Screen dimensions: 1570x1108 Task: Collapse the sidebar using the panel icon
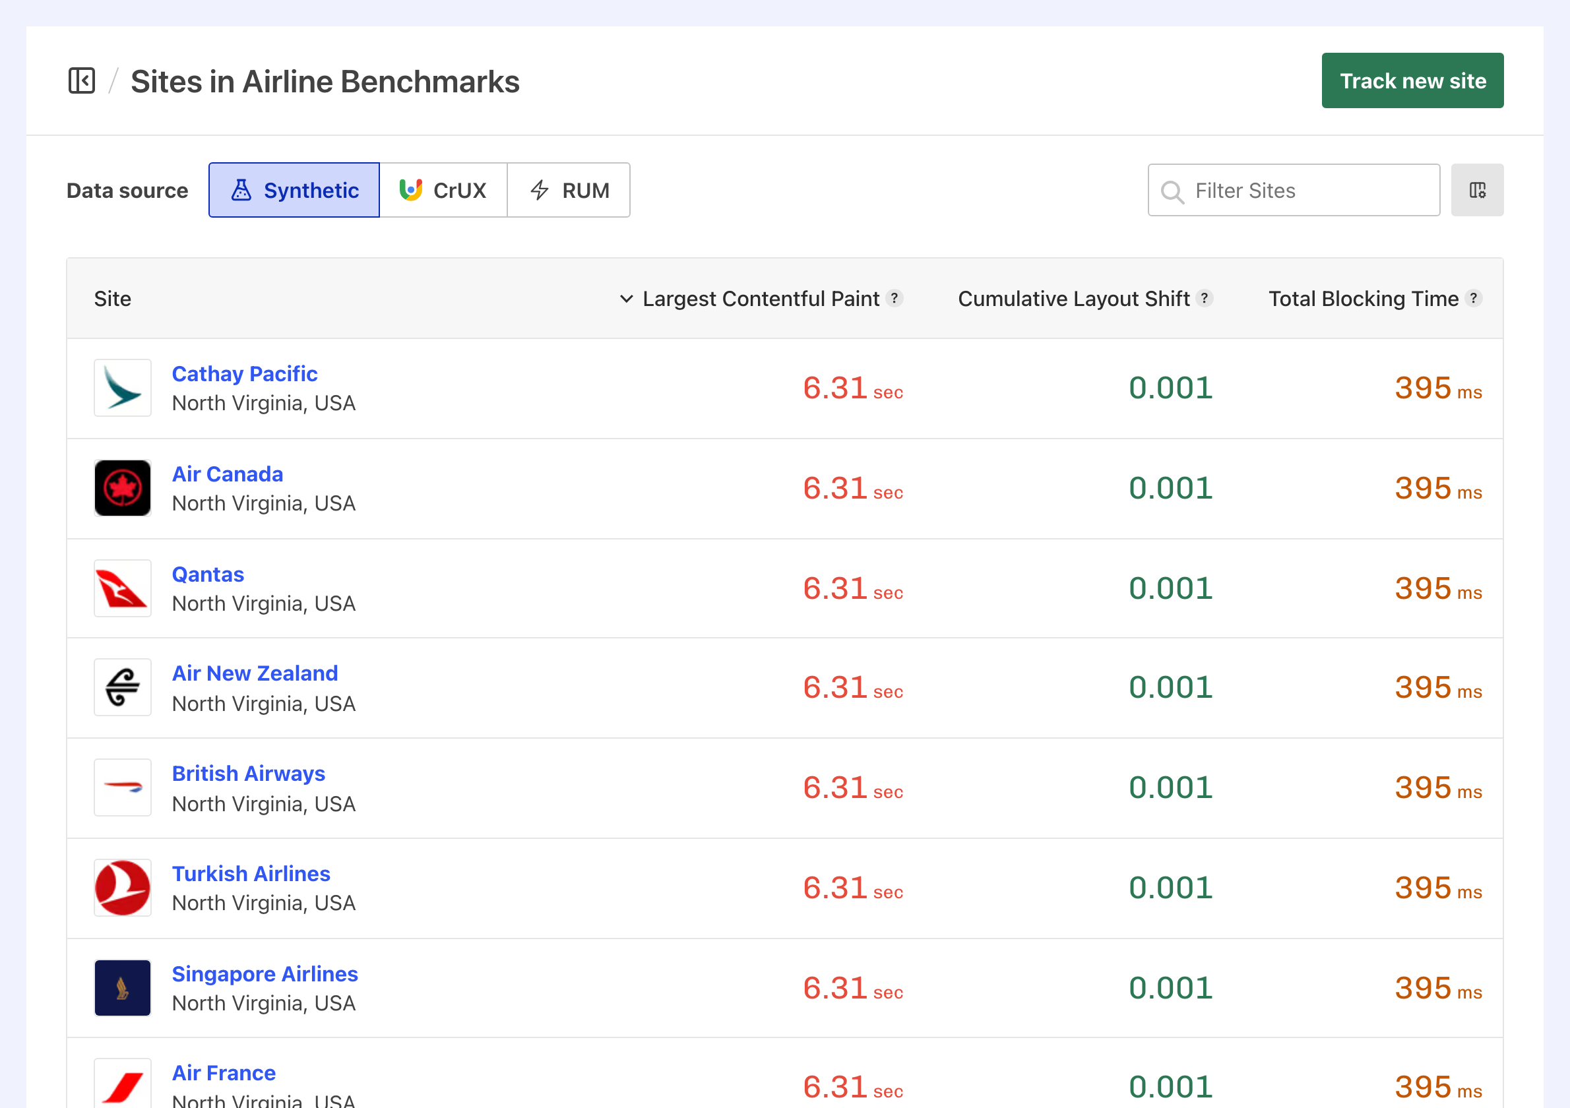pos(81,80)
